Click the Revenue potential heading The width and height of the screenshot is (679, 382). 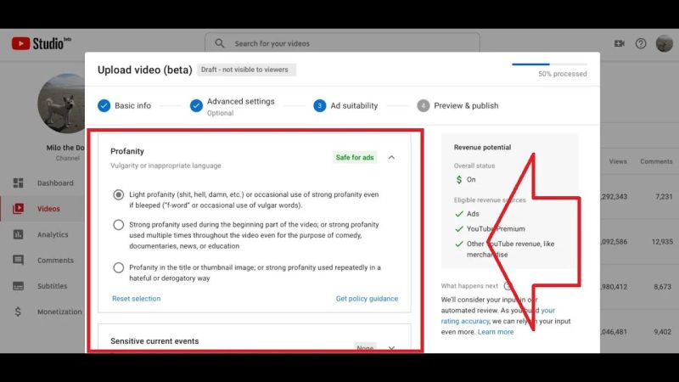pyautogui.click(x=482, y=147)
